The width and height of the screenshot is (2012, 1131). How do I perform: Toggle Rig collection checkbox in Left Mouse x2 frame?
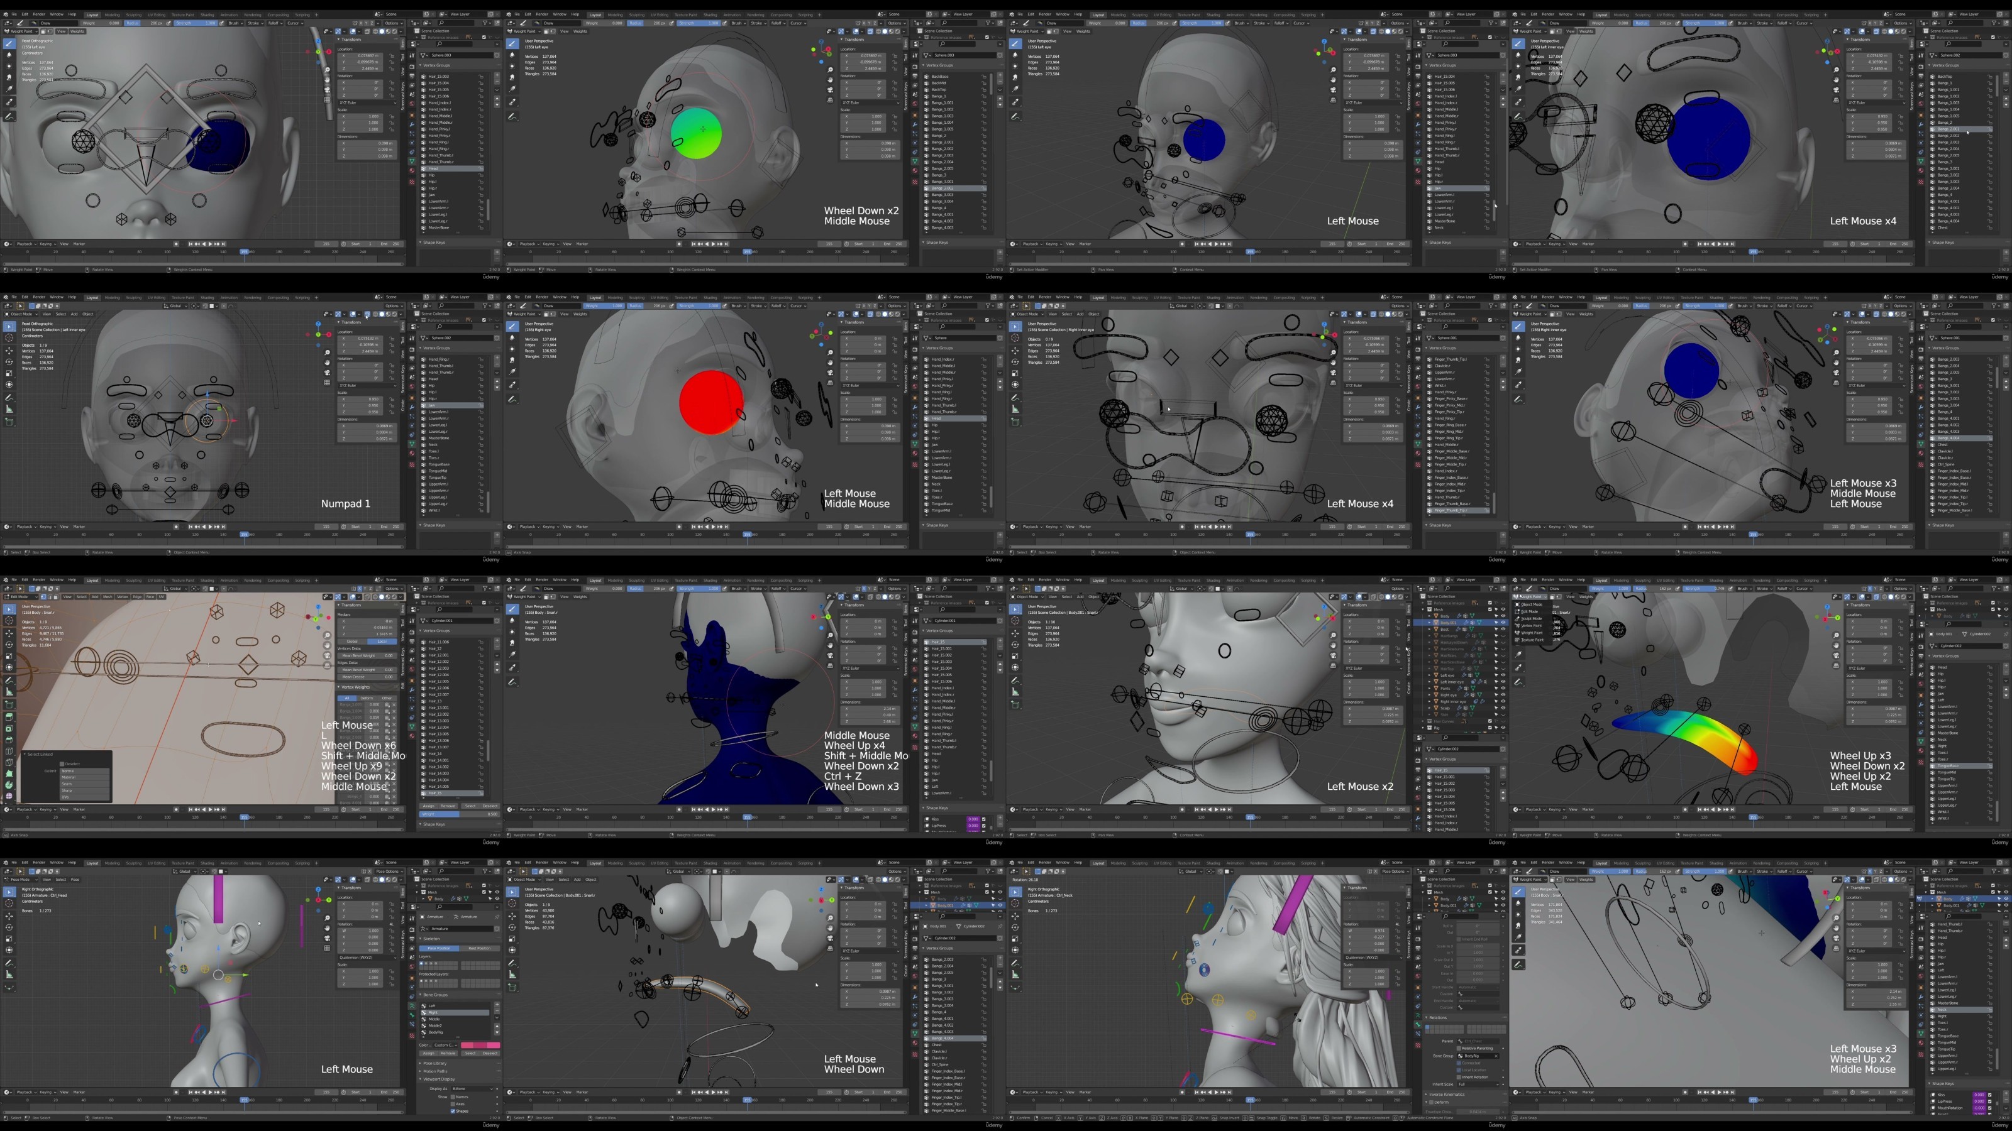click(x=1490, y=728)
